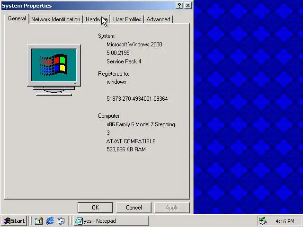This screenshot has width=303, height=227.
Task: Switch to the User Profiles tab
Action: click(x=127, y=19)
